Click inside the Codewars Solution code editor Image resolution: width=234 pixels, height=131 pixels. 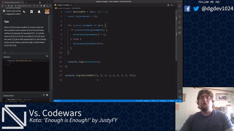click(x=26, y=76)
